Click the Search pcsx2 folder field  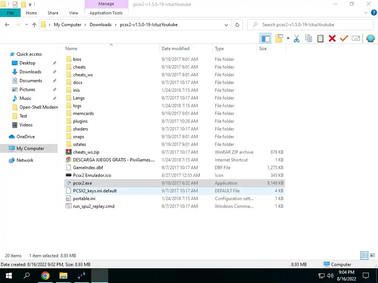coord(310,25)
